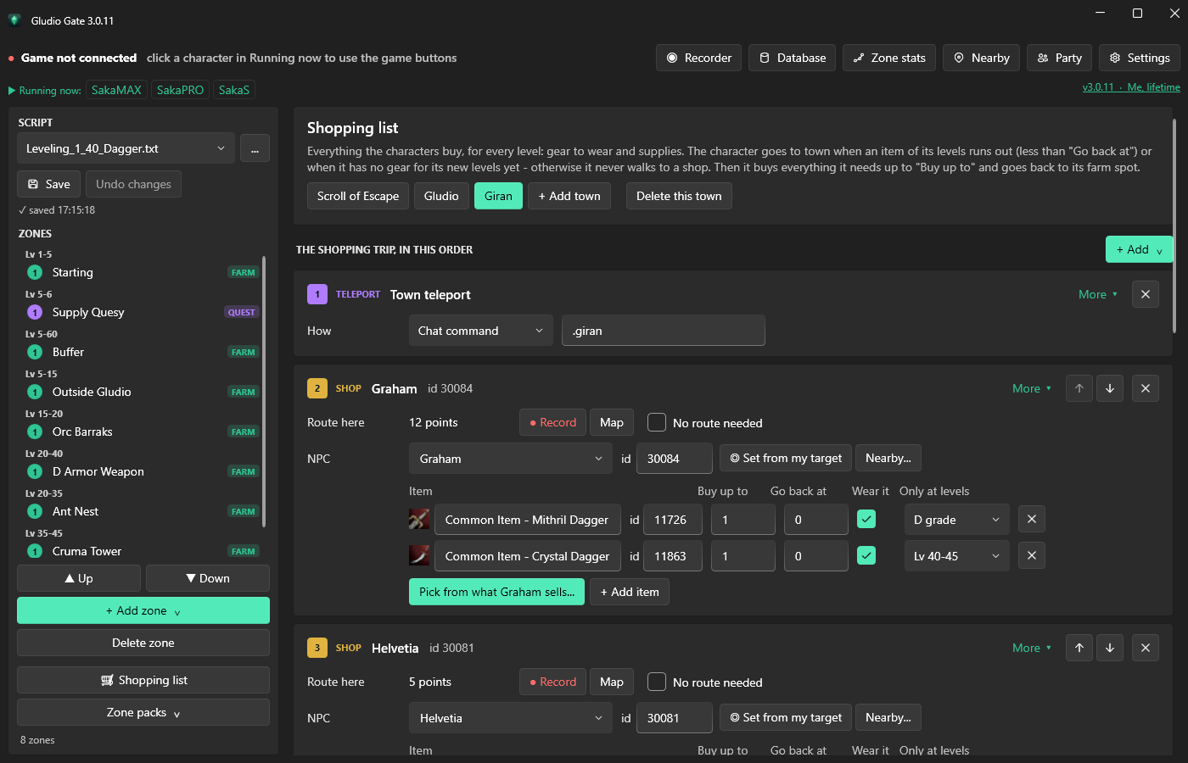Save the script
The height and width of the screenshot is (763, 1188).
click(x=49, y=184)
